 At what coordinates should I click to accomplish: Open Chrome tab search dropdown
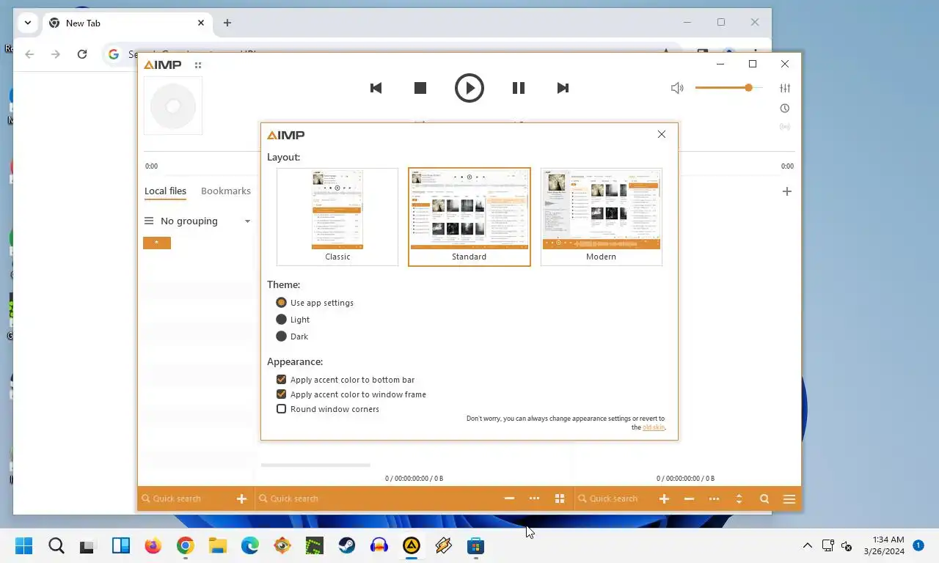27,23
